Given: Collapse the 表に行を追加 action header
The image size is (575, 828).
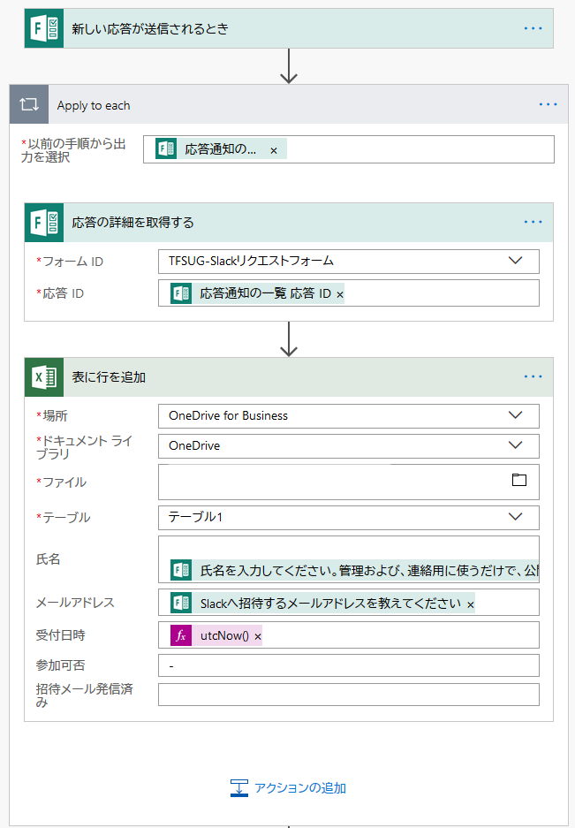Looking at the screenshot, I should click(x=289, y=377).
